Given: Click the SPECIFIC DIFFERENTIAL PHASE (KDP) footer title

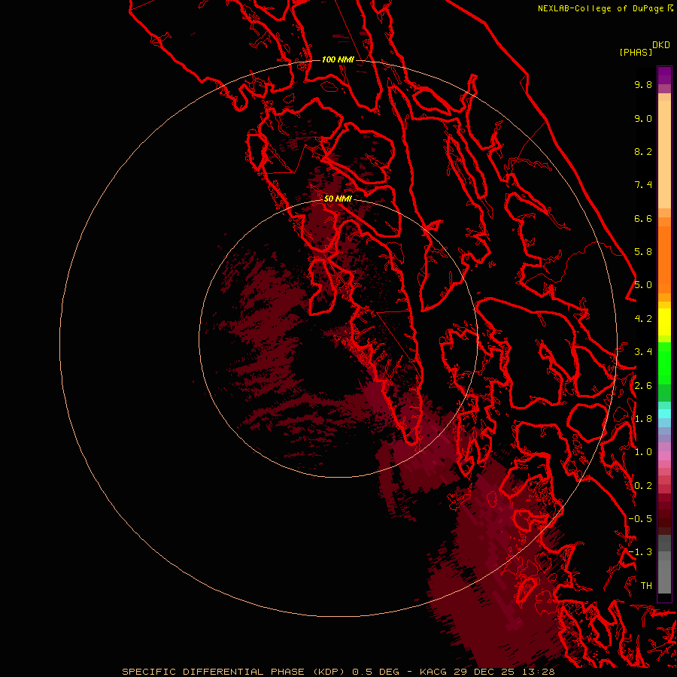Looking at the screenshot, I should [x=233, y=672].
